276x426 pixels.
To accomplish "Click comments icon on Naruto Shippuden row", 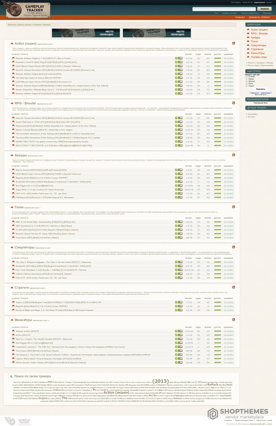I will [180, 89].
